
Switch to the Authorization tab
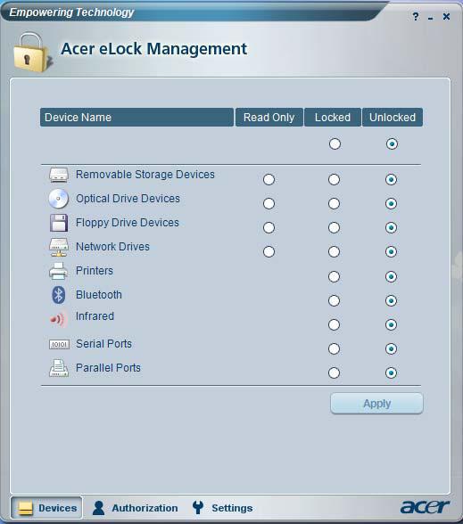click(x=136, y=508)
